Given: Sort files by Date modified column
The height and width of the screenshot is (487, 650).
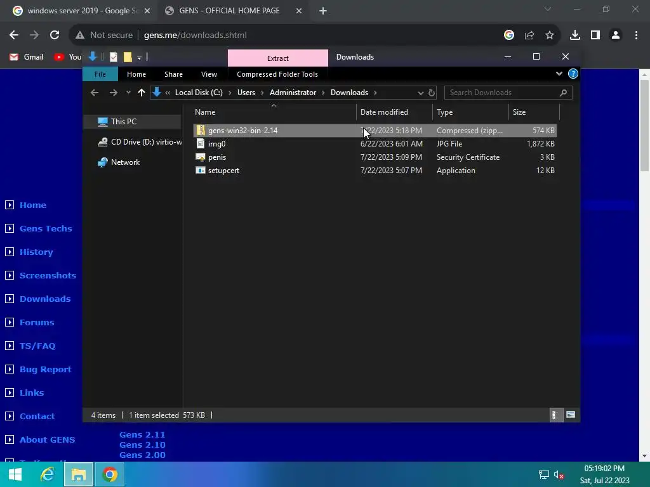Looking at the screenshot, I should pos(394,112).
